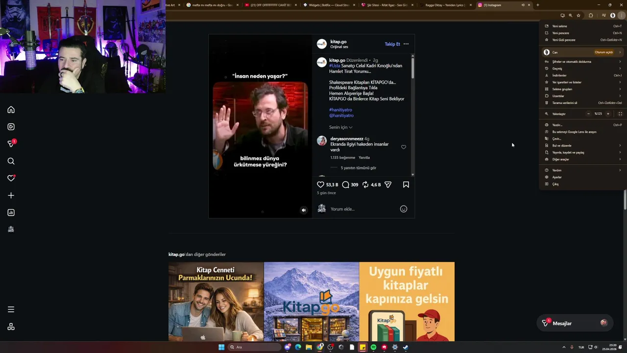
Task: Decrease zoom with the minus button
Action: click(x=588, y=114)
